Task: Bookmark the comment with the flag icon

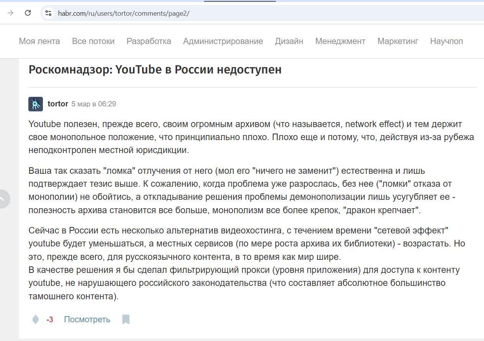Action: point(126,320)
